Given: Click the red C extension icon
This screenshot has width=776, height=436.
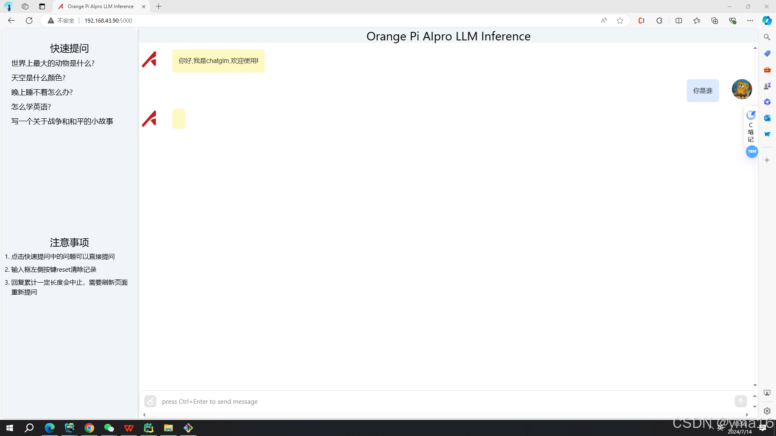Looking at the screenshot, I should coord(641,21).
